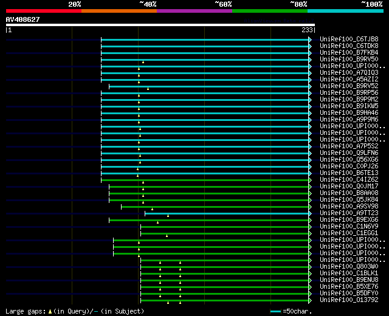Image resolution: width=389 pixels, height=316 pixels.
Task: Click the green alignment bar for C4IZ62
Action: [x=205, y=180]
